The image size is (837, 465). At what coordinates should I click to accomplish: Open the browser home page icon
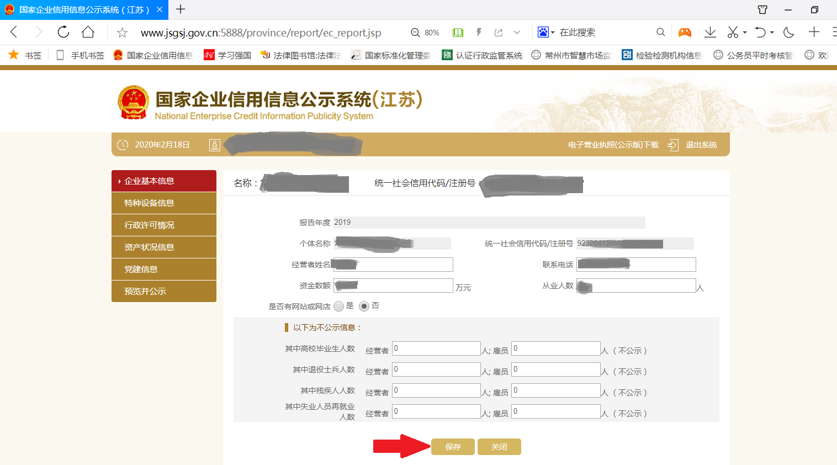coord(88,32)
